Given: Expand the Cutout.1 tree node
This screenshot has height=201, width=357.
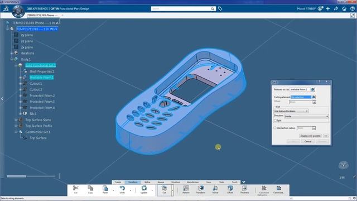Looking at the screenshot, I should point(20,83).
